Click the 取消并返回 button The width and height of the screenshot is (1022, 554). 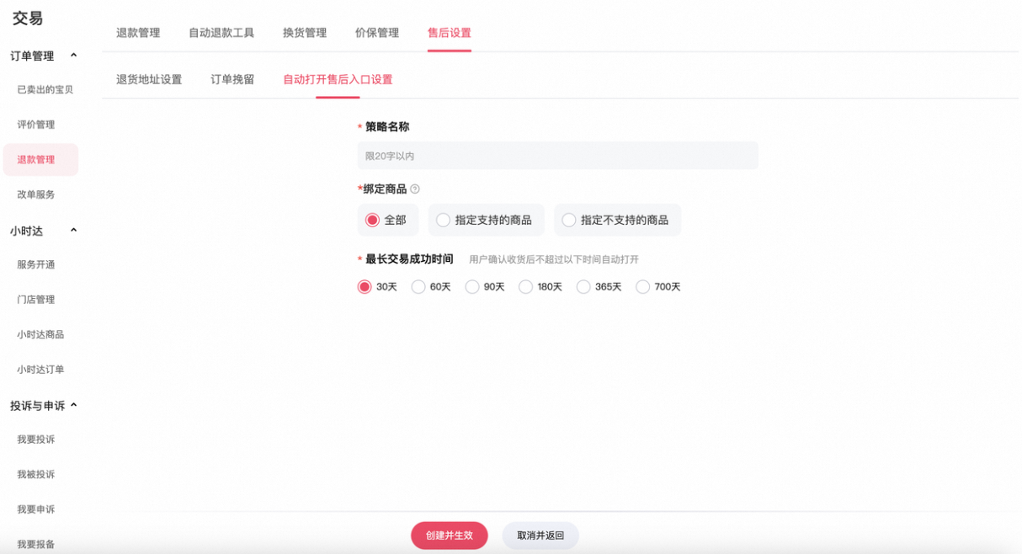click(540, 535)
